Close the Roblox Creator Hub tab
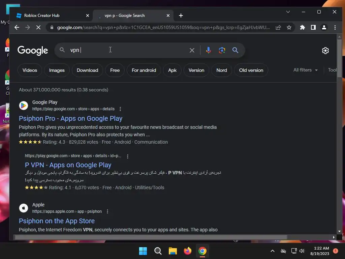Viewport: 345px width, 259px height. click(x=88, y=16)
